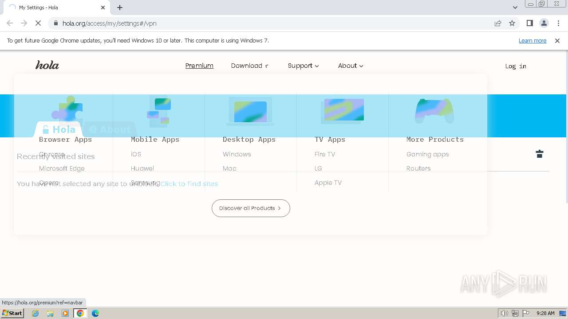
Task: Click the hola logo
Action: [47, 65]
